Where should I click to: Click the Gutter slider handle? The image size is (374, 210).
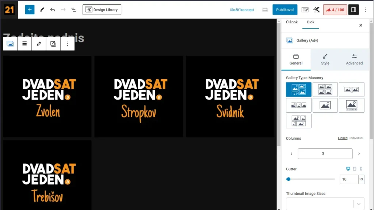pyautogui.click(x=289, y=179)
